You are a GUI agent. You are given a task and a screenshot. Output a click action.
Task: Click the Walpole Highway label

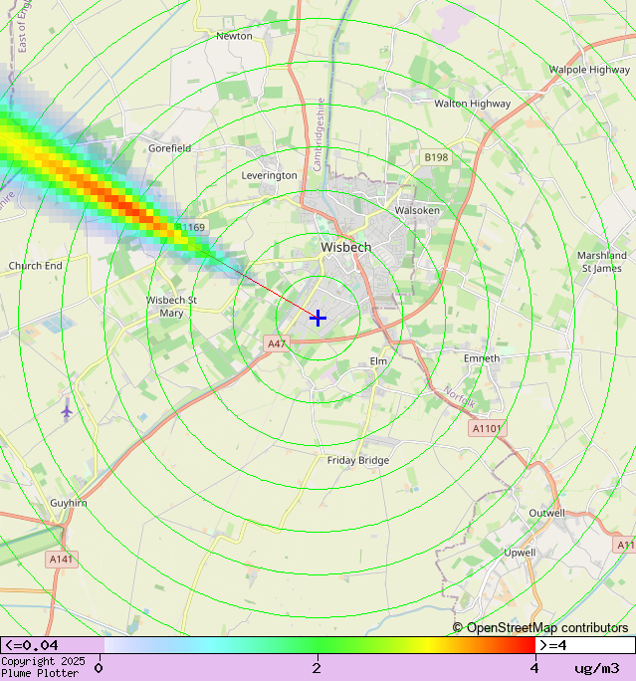(589, 70)
